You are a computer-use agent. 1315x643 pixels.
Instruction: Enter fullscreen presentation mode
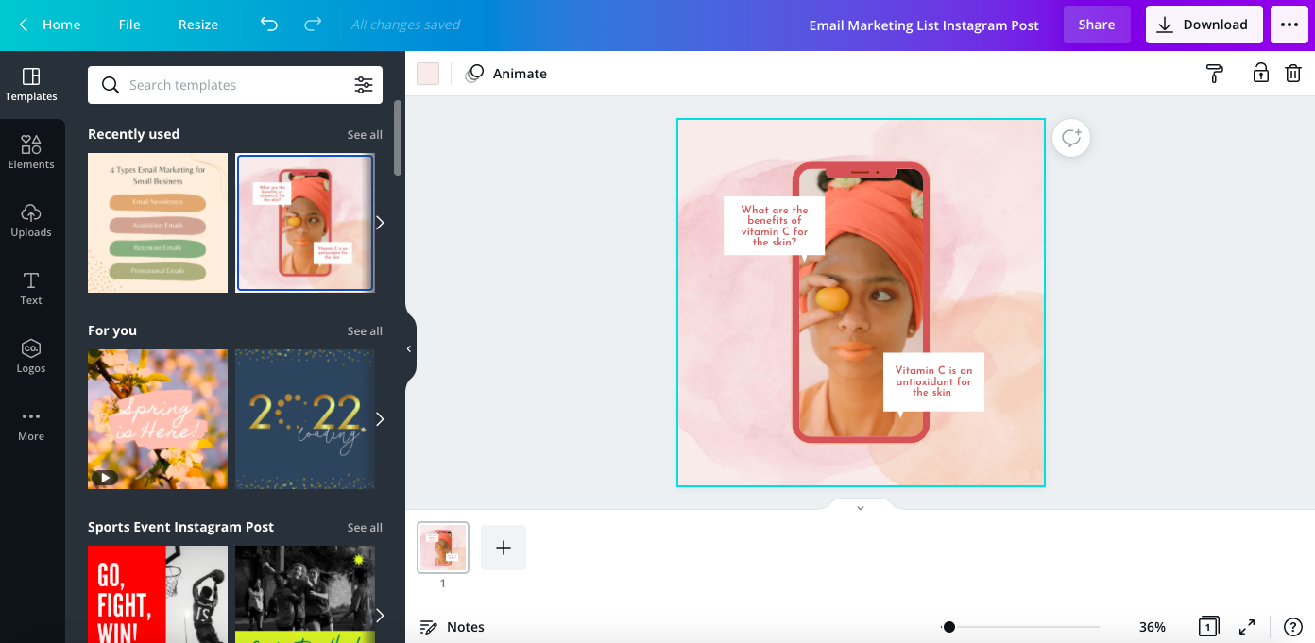pos(1247,627)
